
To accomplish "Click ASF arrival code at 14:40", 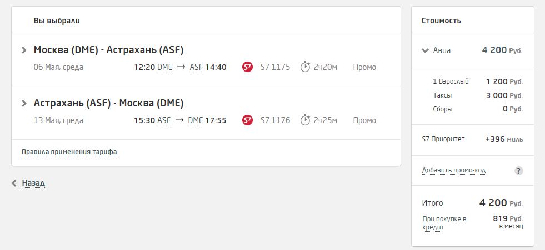I will (x=196, y=67).
